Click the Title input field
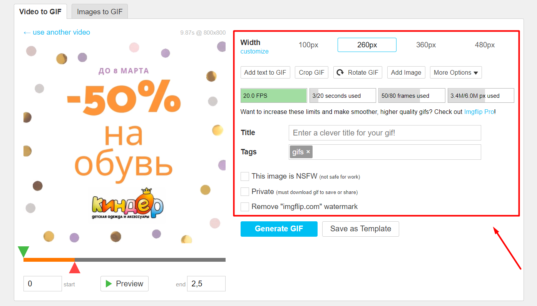537x306 pixels. 385,133
